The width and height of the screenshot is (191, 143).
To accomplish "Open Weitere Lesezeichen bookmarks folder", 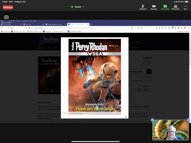I will [183, 31].
